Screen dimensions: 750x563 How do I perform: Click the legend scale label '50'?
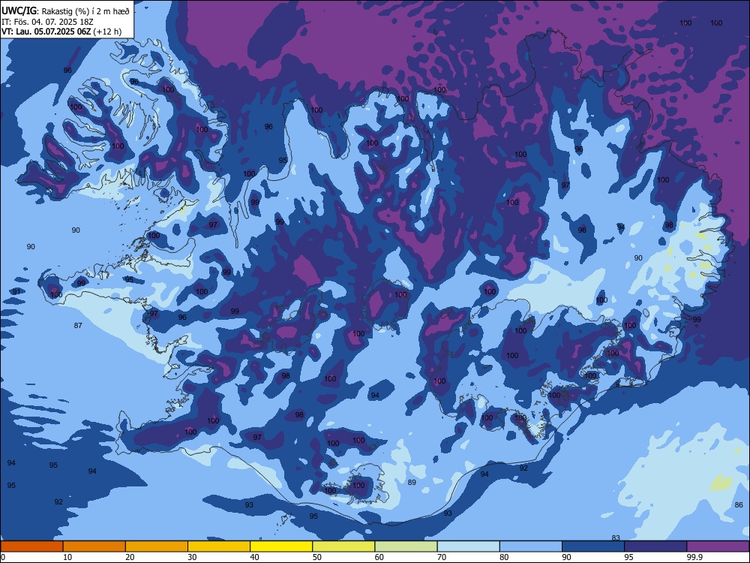click(316, 557)
